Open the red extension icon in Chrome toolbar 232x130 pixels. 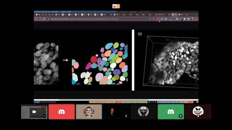click(x=158, y=19)
